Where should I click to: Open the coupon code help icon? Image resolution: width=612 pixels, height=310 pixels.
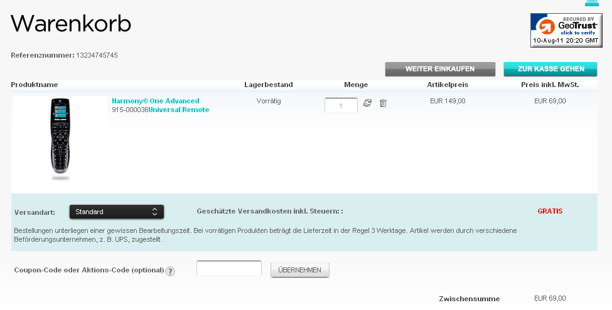(170, 271)
